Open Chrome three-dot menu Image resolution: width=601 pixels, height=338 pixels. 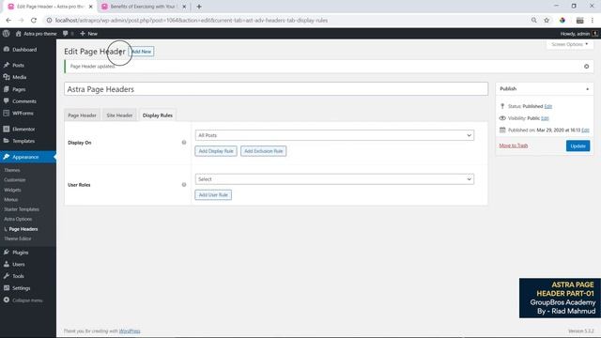click(x=593, y=21)
